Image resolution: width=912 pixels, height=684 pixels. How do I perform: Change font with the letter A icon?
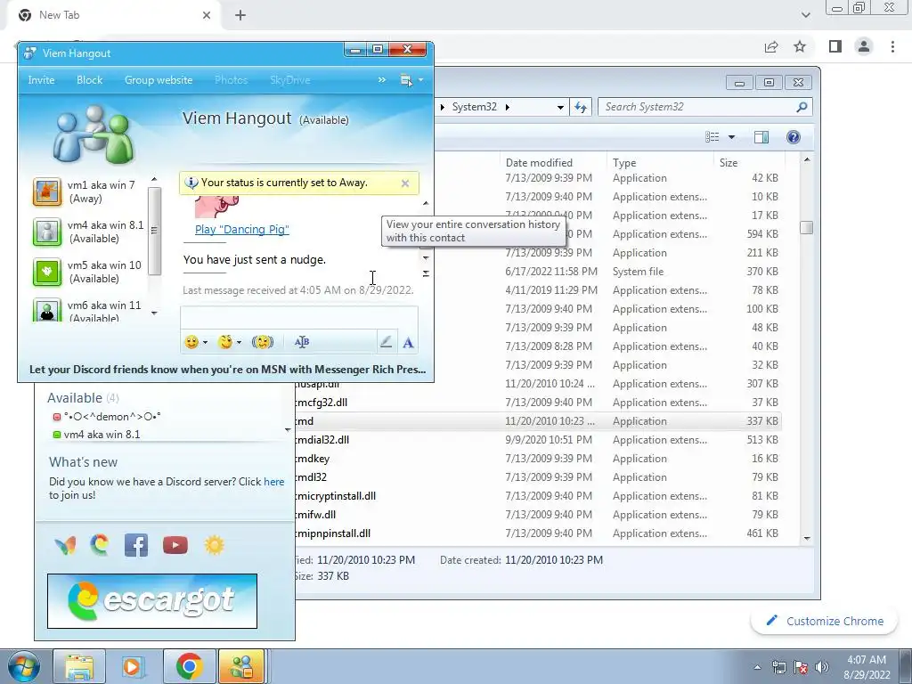point(408,343)
